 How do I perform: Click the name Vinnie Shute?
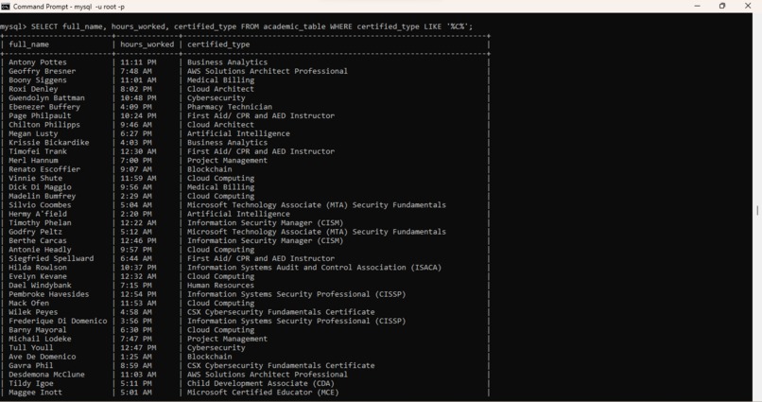[36, 178]
